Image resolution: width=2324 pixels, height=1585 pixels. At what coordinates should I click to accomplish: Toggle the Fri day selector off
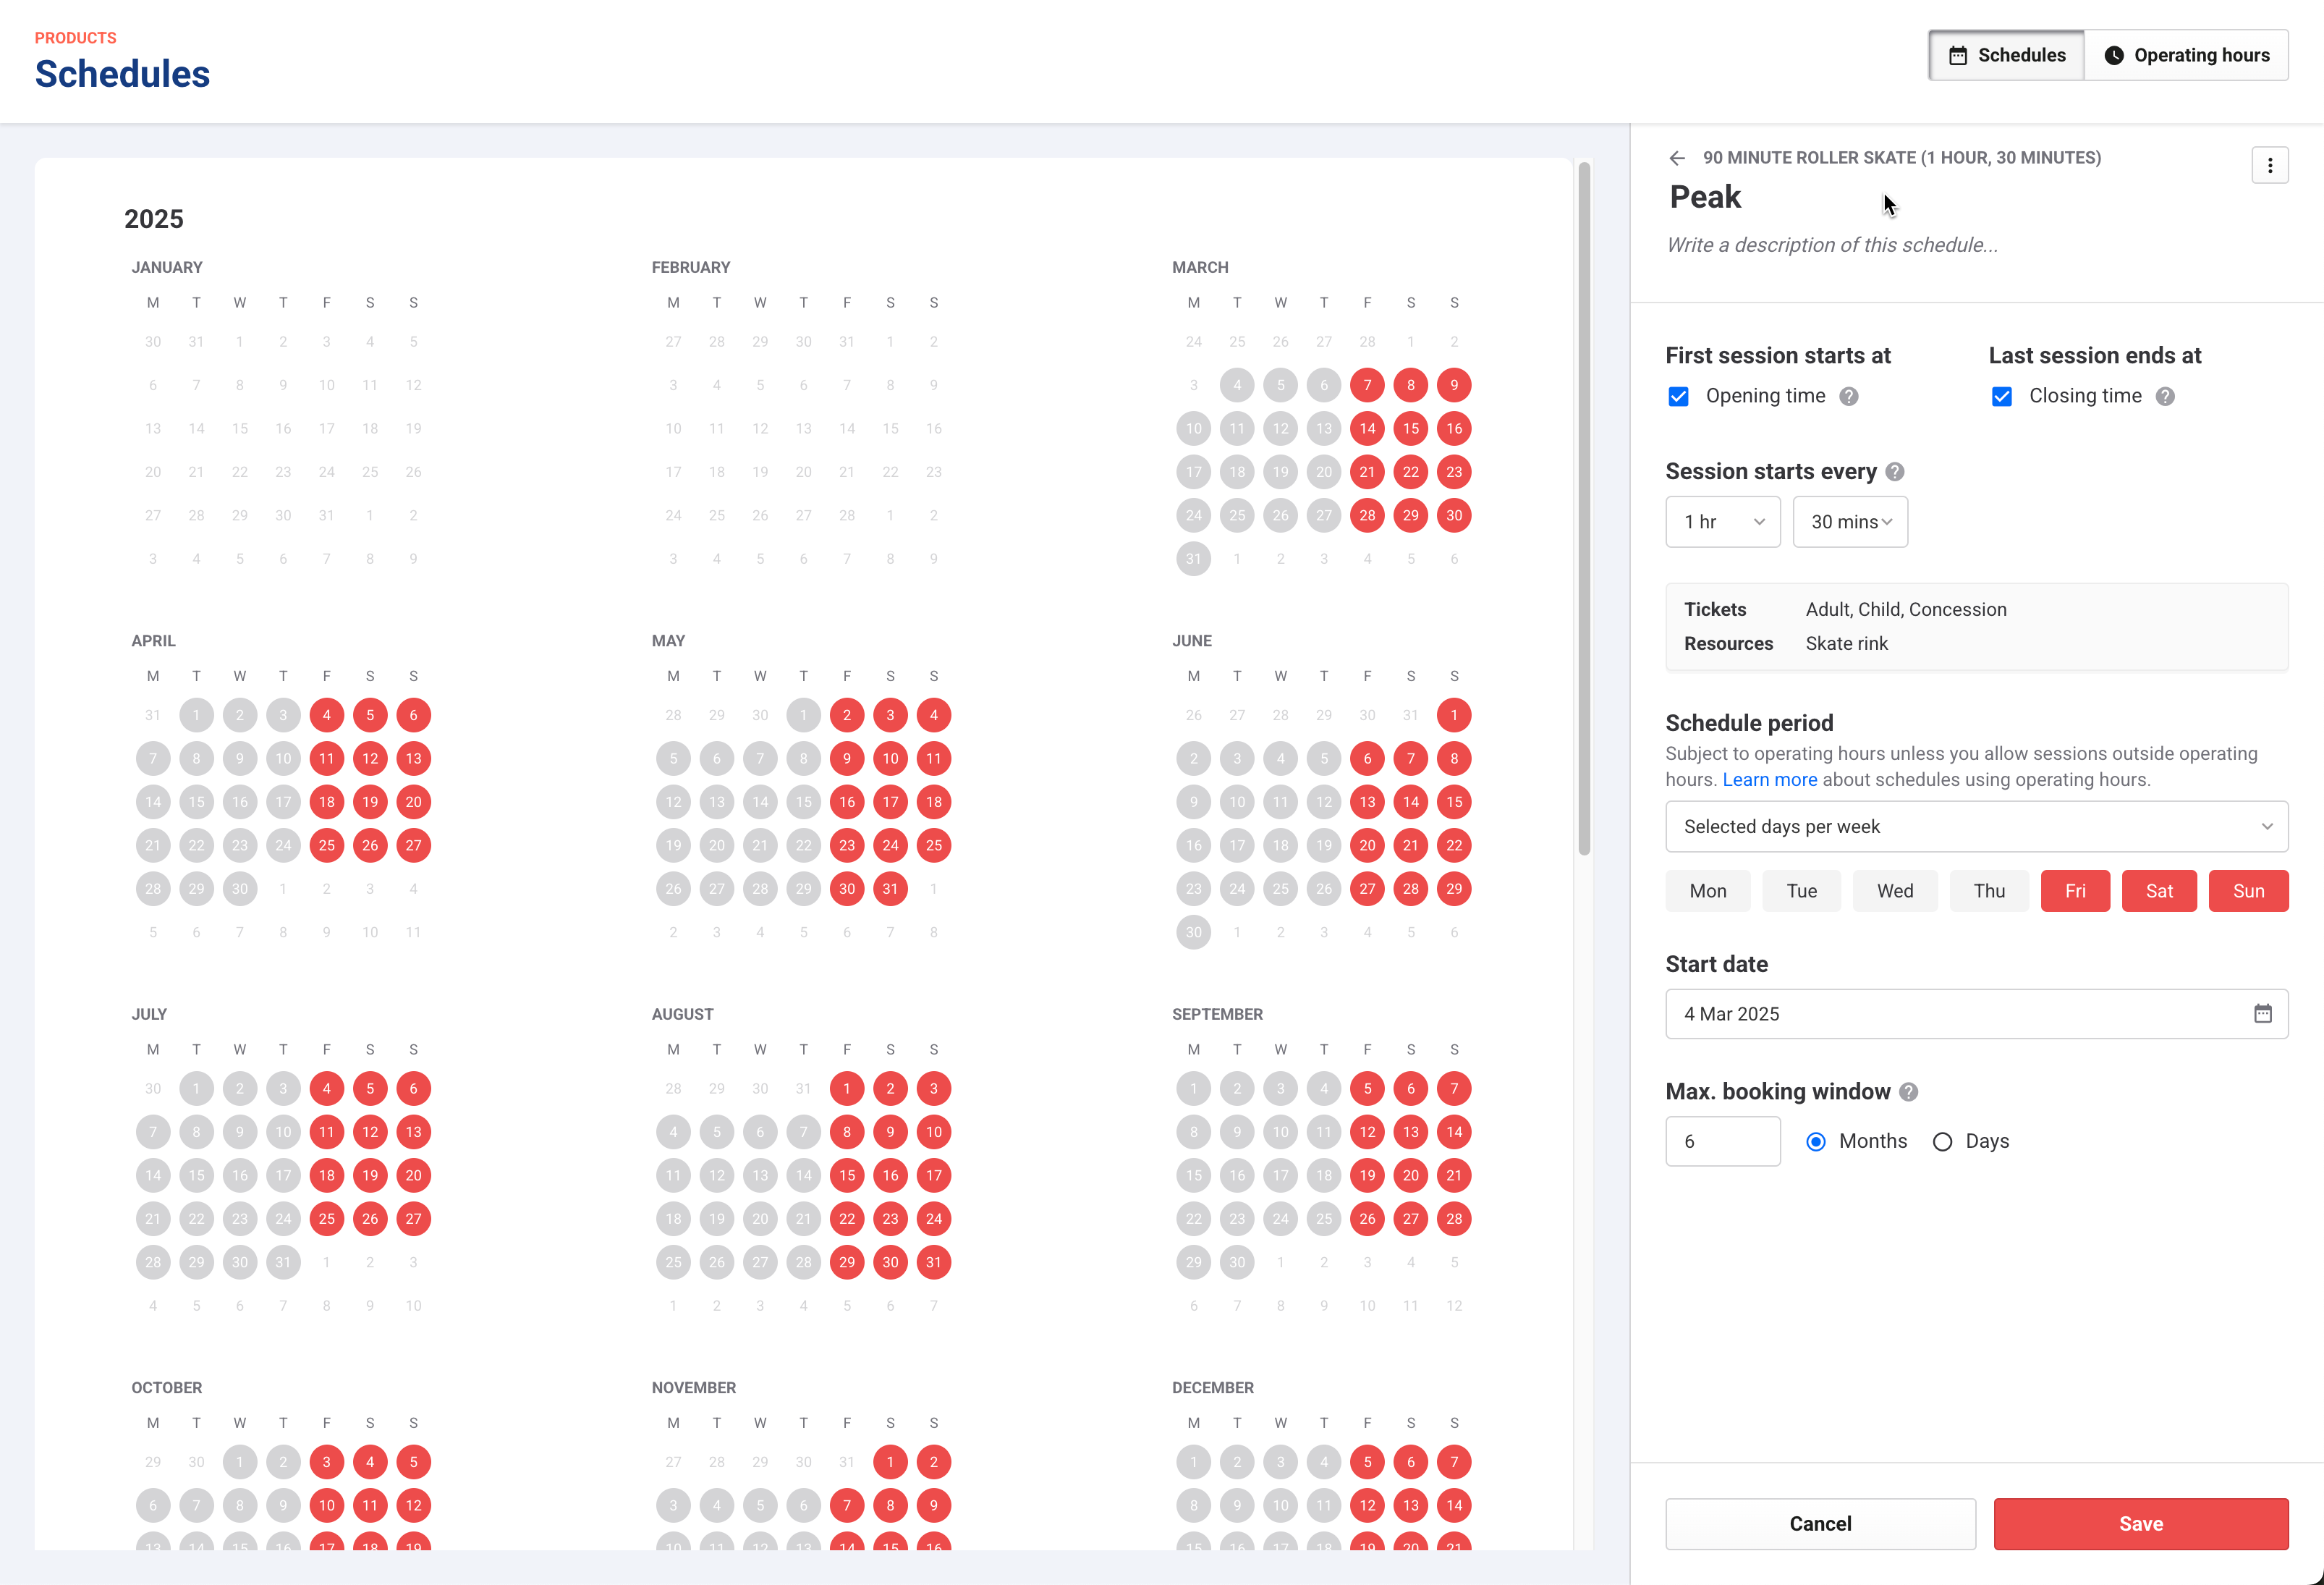2075,891
